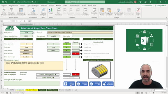This screenshot has height=94, width=168.
Task: Add a new sheet with plus icon
Action: [x=76, y=90]
